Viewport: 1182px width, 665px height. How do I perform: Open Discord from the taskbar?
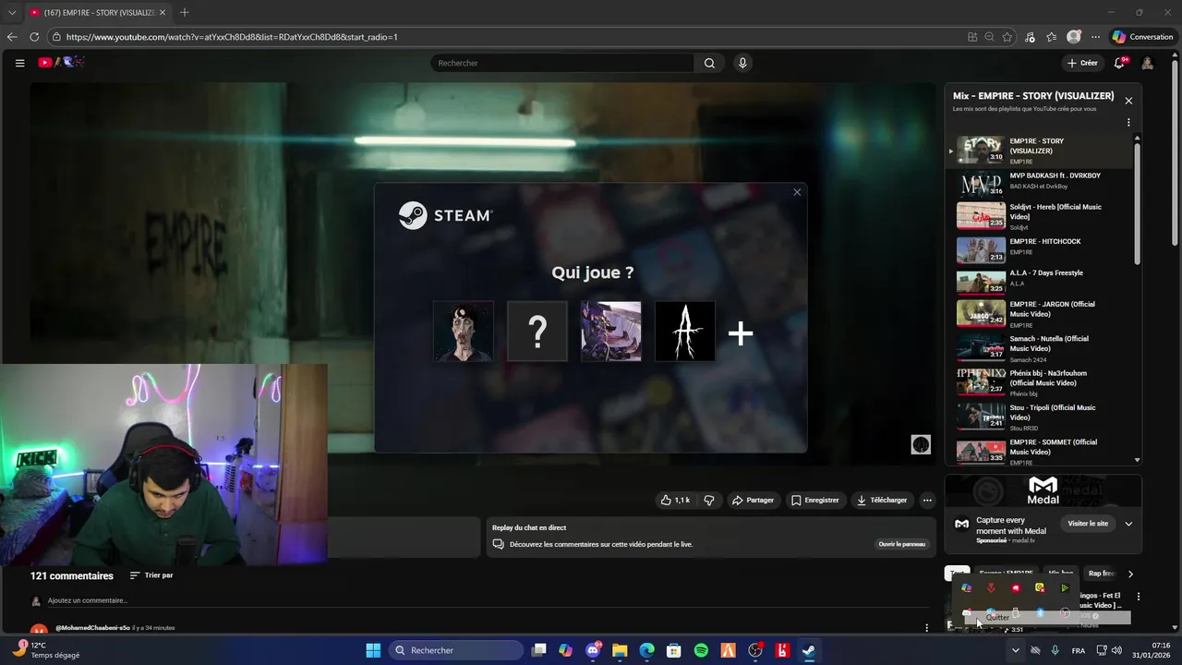pos(593,650)
